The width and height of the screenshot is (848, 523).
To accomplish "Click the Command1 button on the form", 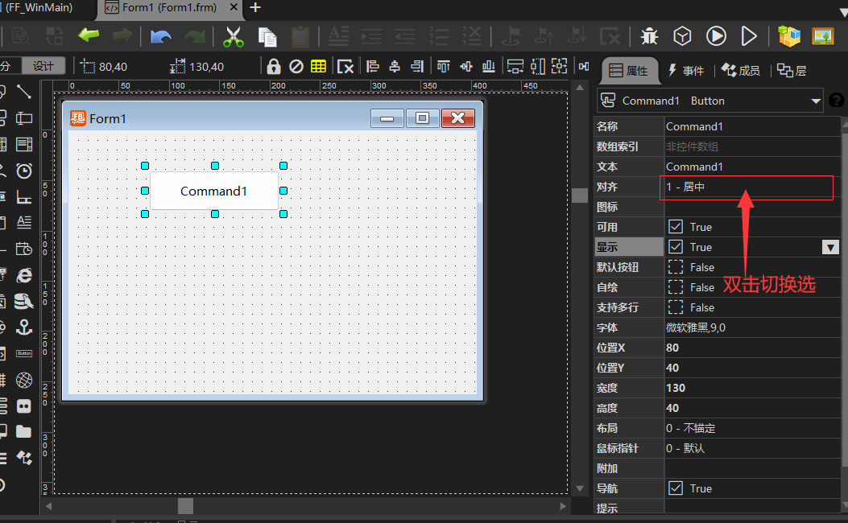I will pos(213,191).
